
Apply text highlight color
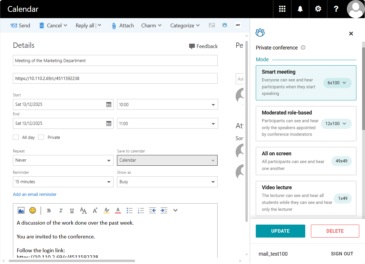coord(106,211)
